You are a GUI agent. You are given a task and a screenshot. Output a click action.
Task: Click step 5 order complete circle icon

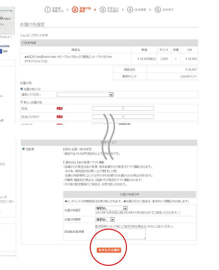158,10
